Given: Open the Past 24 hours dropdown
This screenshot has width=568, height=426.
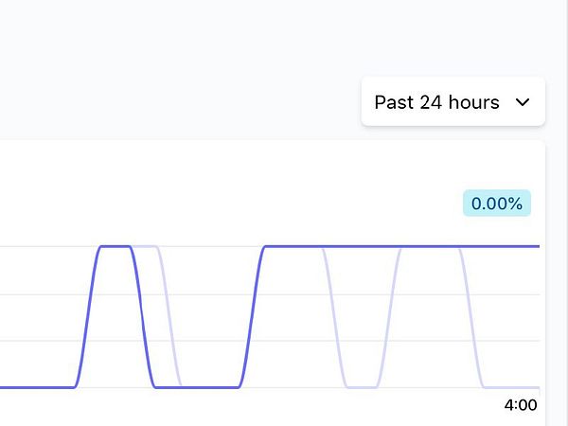Looking at the screenshot, I should [x=453, y=101].
